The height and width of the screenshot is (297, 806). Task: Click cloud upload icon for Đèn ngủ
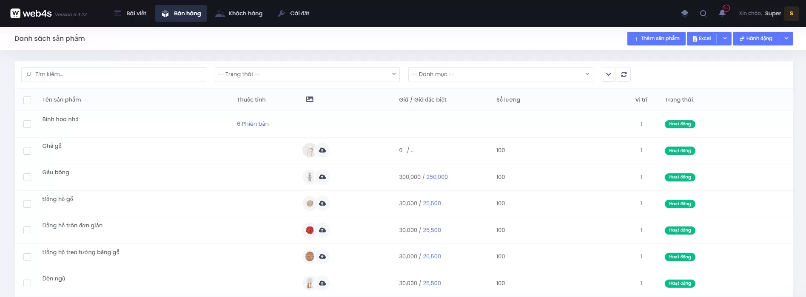click(322, 283)
